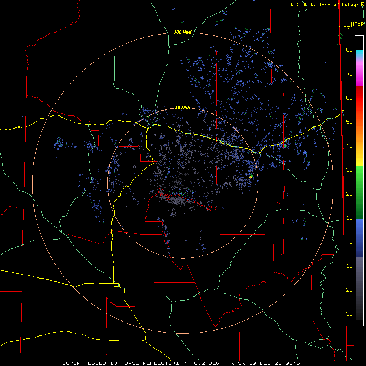Click the "20" value on the dBZ scale
The height and width of the screenshot is (366, 366).
(x=349, y=194)
